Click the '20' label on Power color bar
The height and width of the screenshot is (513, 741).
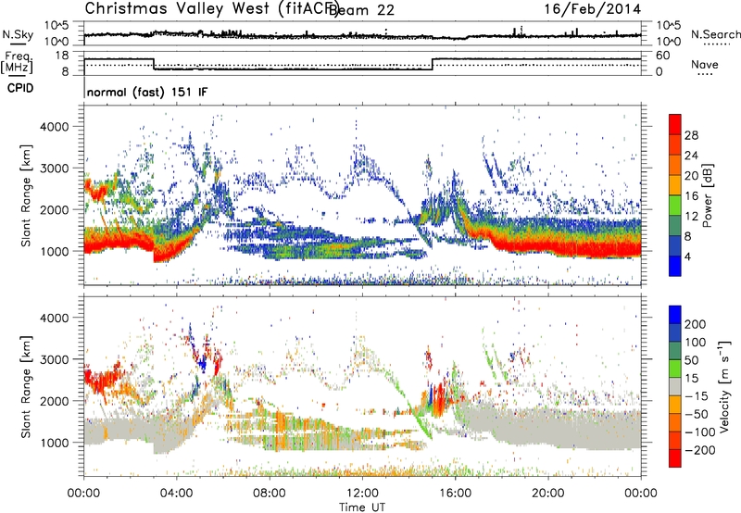[691, 176]
